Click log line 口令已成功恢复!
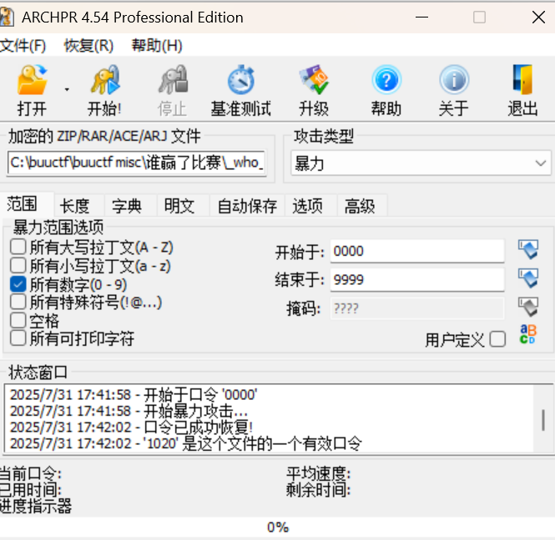555x540 pixels. pyautogui.click(x=131, y=427)
